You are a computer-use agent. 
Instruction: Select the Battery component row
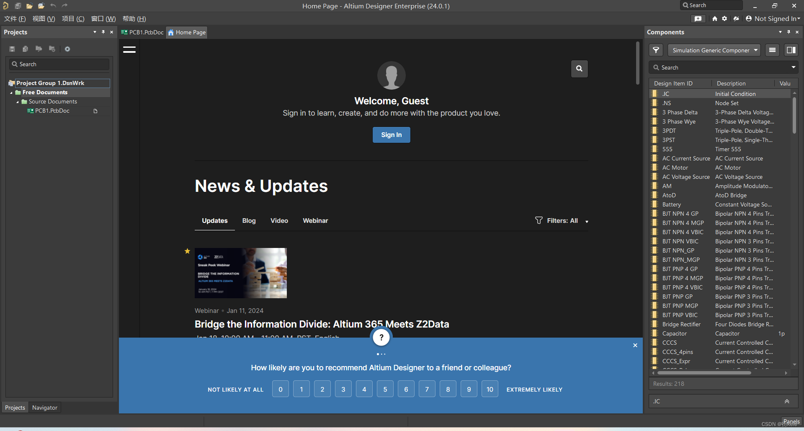pos(720,204)
